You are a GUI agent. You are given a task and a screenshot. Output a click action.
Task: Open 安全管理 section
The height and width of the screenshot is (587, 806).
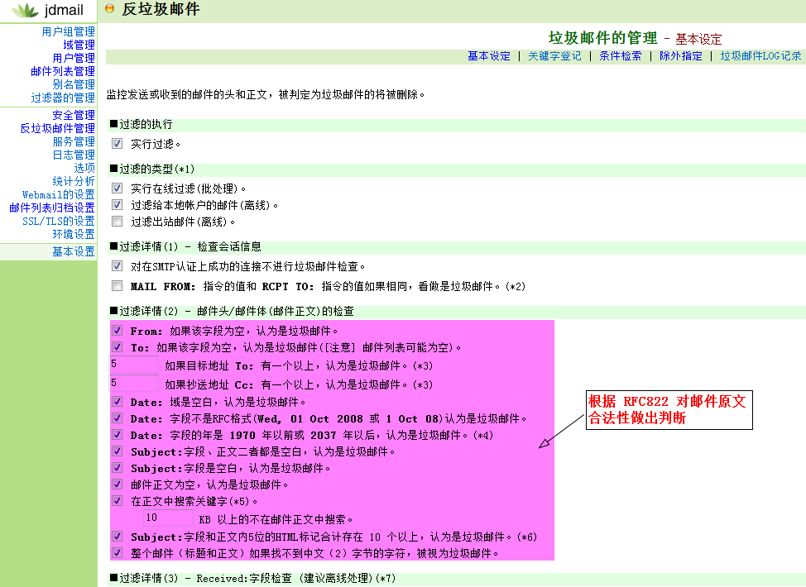point(74,115)
